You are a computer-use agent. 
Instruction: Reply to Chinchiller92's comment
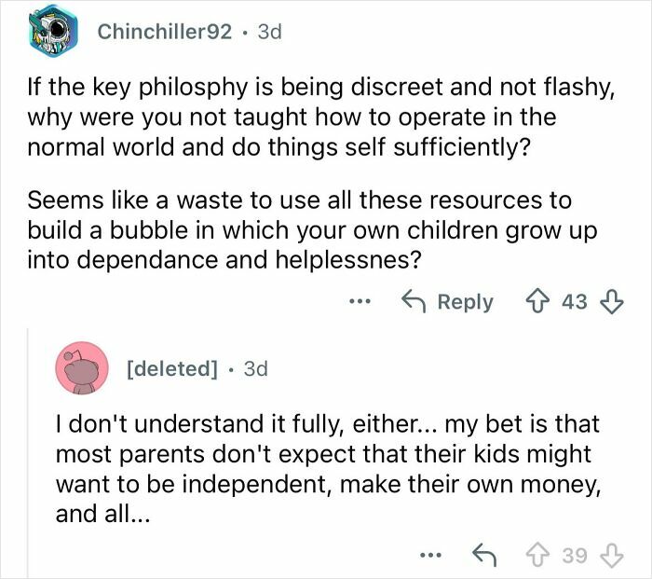coord(447,302)
